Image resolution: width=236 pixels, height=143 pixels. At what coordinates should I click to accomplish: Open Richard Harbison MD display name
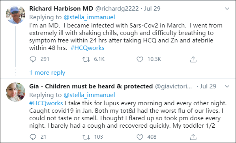click(x=61, y=9)
